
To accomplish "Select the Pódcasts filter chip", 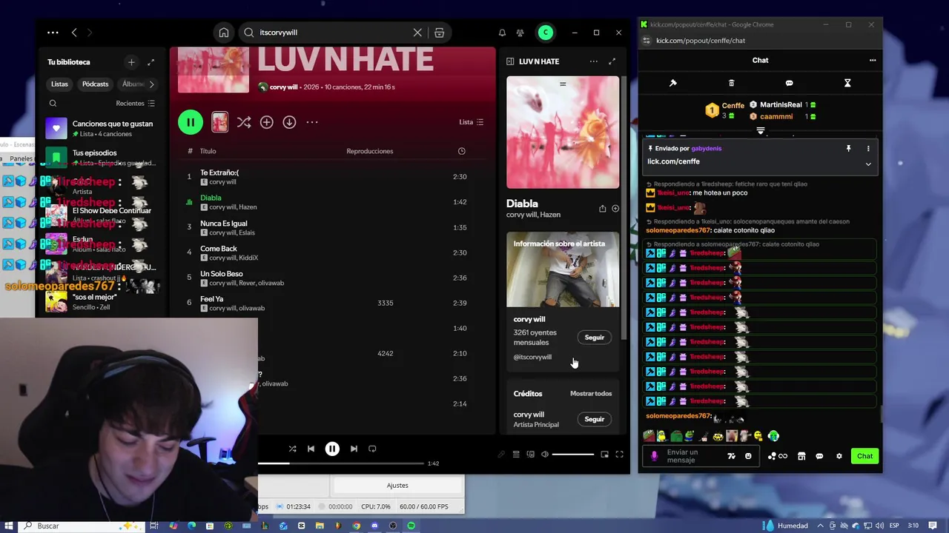I will pos(95,84).
